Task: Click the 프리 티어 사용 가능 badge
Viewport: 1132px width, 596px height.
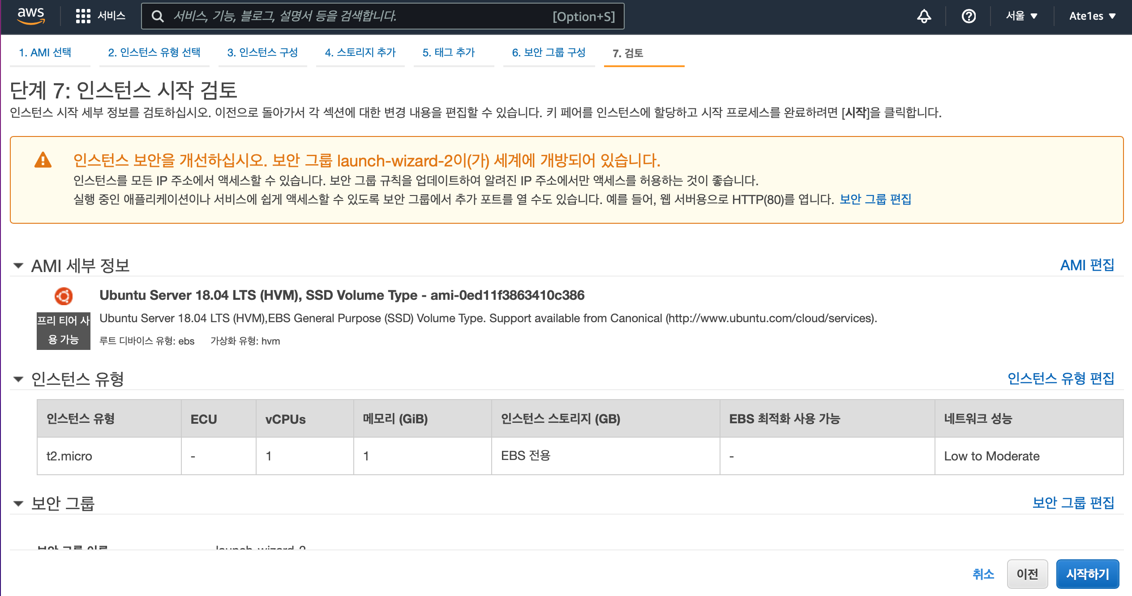Action: [x=64, y=330]
